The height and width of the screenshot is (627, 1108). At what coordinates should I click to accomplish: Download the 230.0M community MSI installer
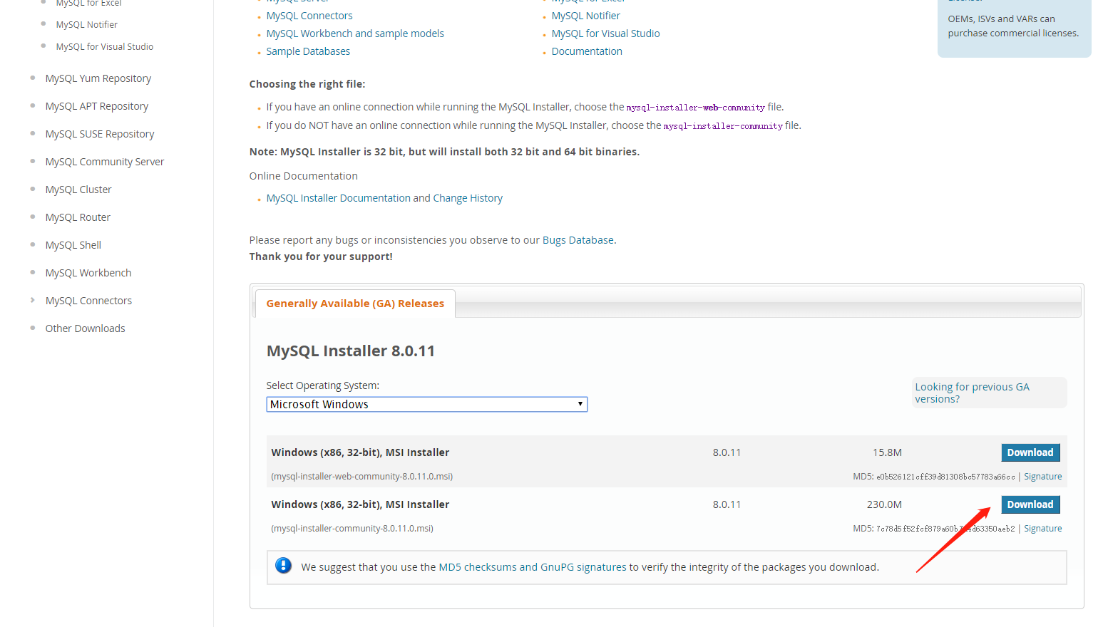1030,504
